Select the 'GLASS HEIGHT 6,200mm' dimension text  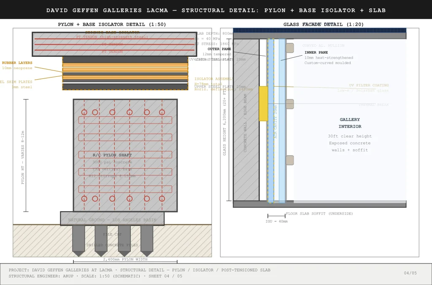click(x=224, y=123)
